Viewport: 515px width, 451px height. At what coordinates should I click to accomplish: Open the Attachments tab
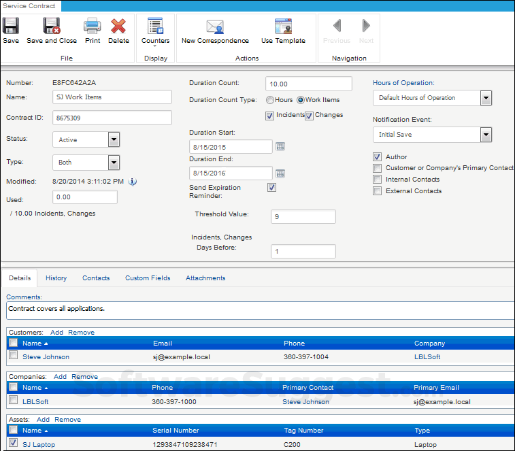[205, 278]
